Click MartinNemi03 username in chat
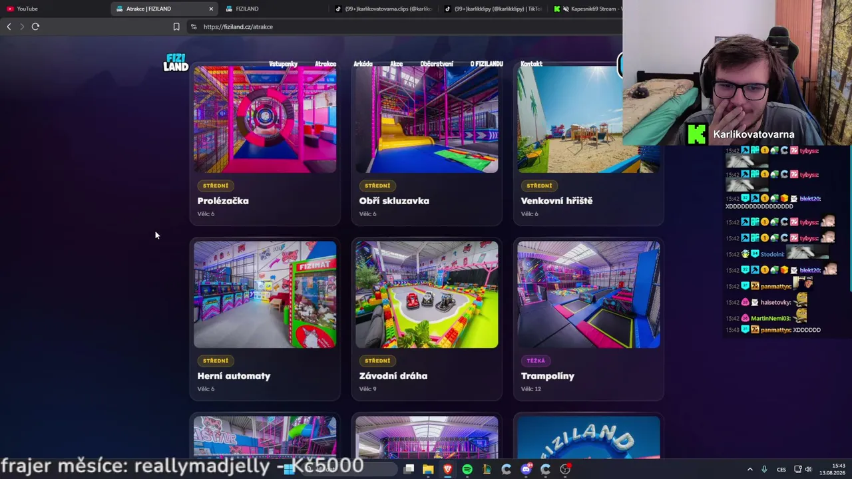 (x=770, y=319)
